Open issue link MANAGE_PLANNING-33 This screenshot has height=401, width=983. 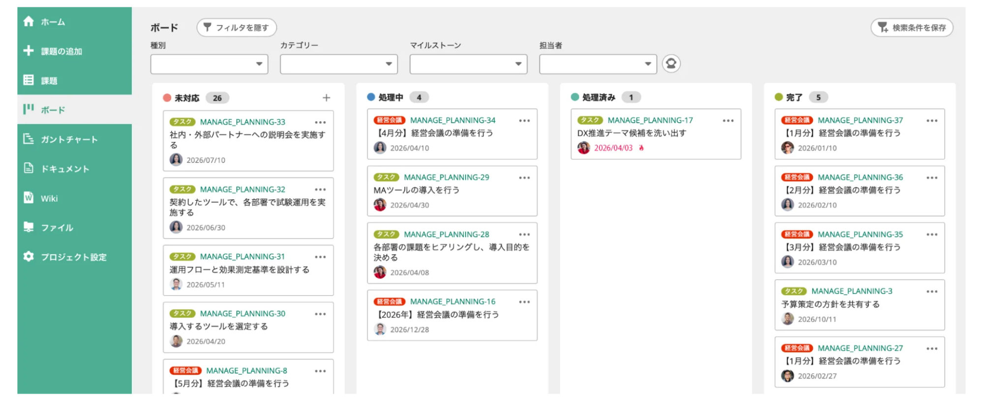tap(242, 122)
